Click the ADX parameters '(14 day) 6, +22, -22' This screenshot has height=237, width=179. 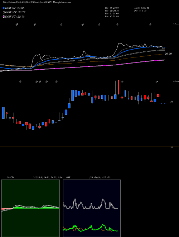(x=100, y=177)
